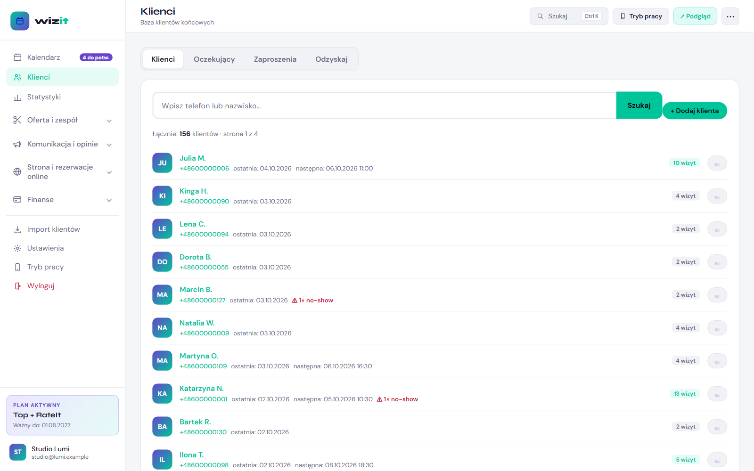
Task: Open global search Ctrl K box
Action: [x=569, y=16]
